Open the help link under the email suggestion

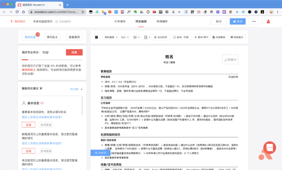point(42,143)
